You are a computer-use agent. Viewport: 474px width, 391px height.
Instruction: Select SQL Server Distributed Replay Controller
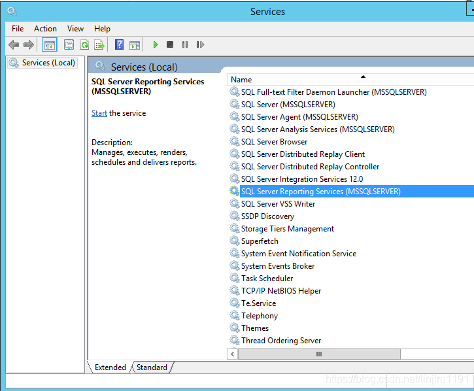(x=310, y=166)
